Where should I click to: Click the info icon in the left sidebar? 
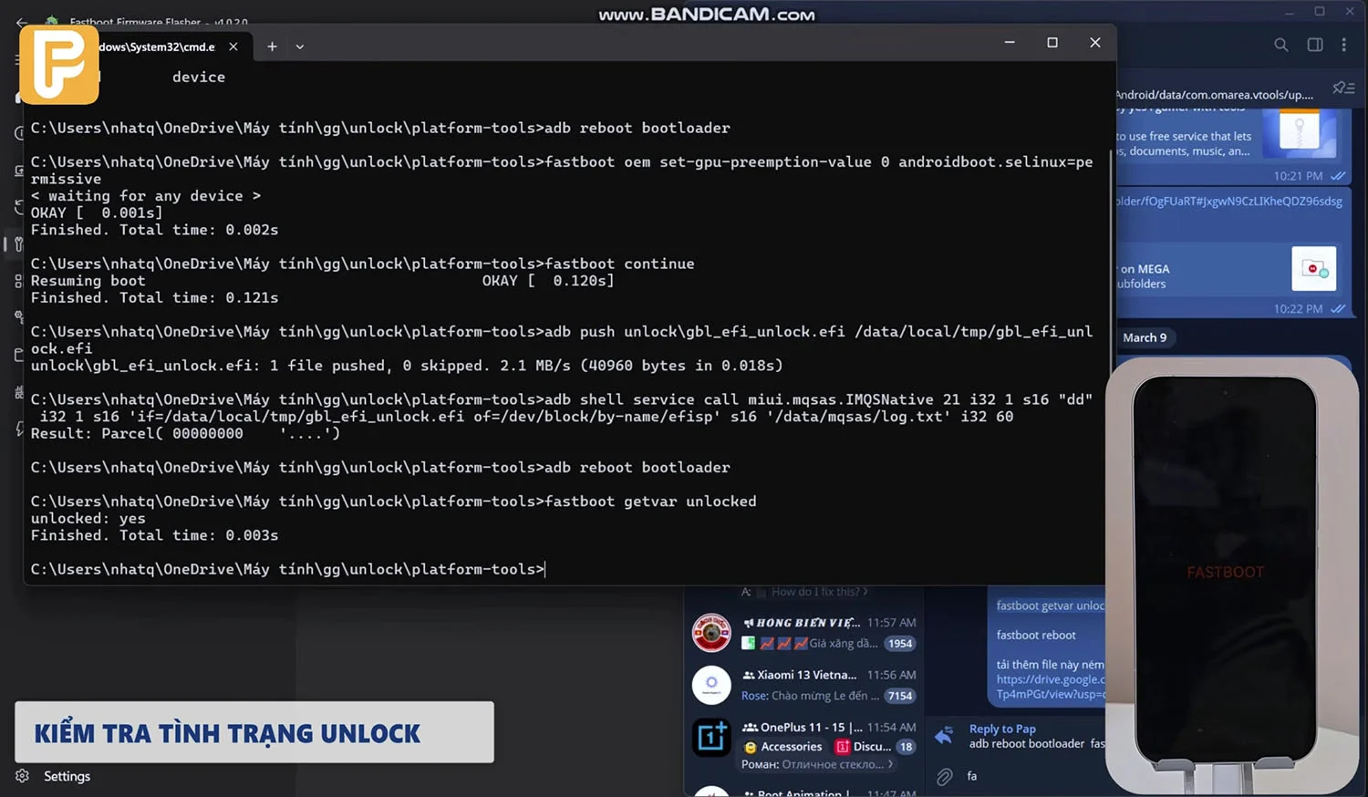[19, 133]
